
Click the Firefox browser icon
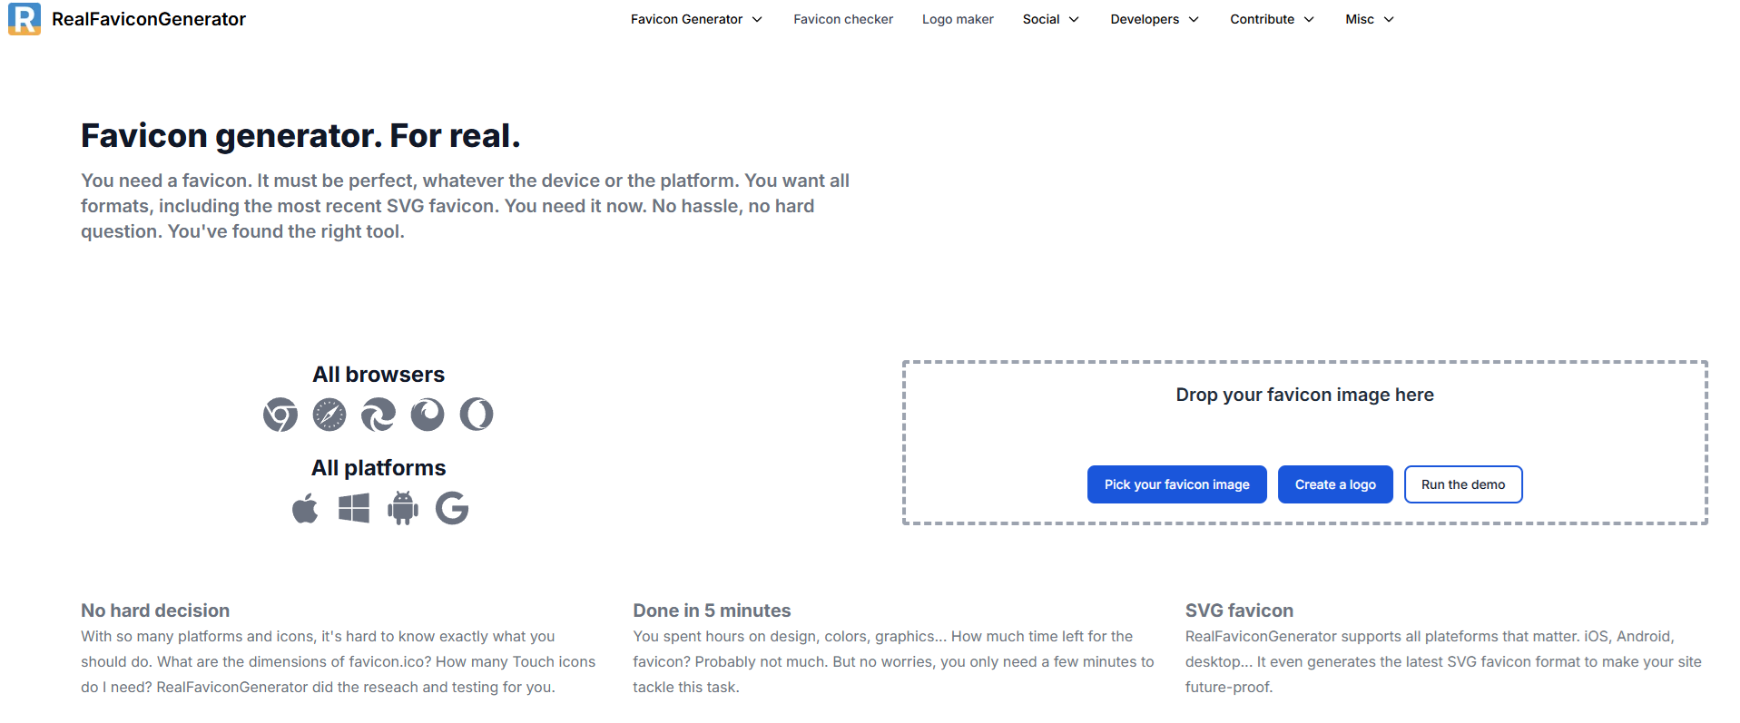pos(428,415)
